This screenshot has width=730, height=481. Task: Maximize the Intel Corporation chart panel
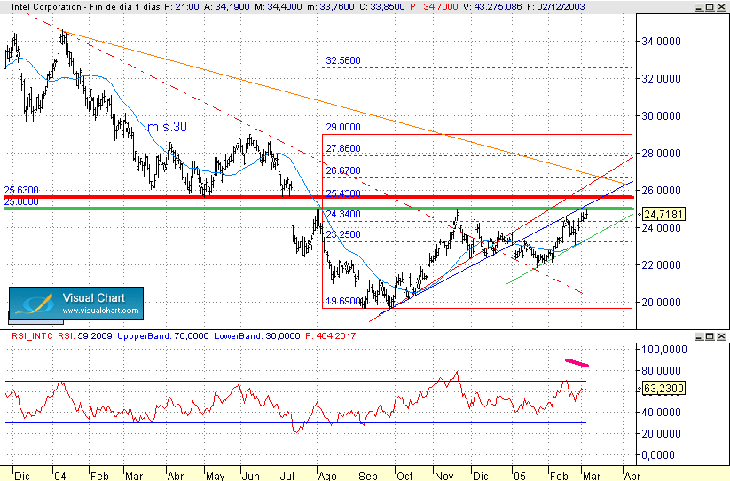click(710, 7)
